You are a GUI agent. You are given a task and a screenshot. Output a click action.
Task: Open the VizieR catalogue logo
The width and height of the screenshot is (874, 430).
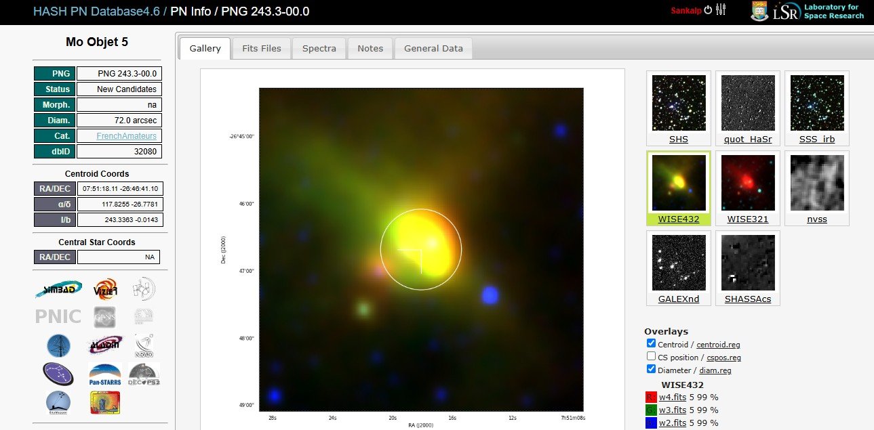point(106,289)
